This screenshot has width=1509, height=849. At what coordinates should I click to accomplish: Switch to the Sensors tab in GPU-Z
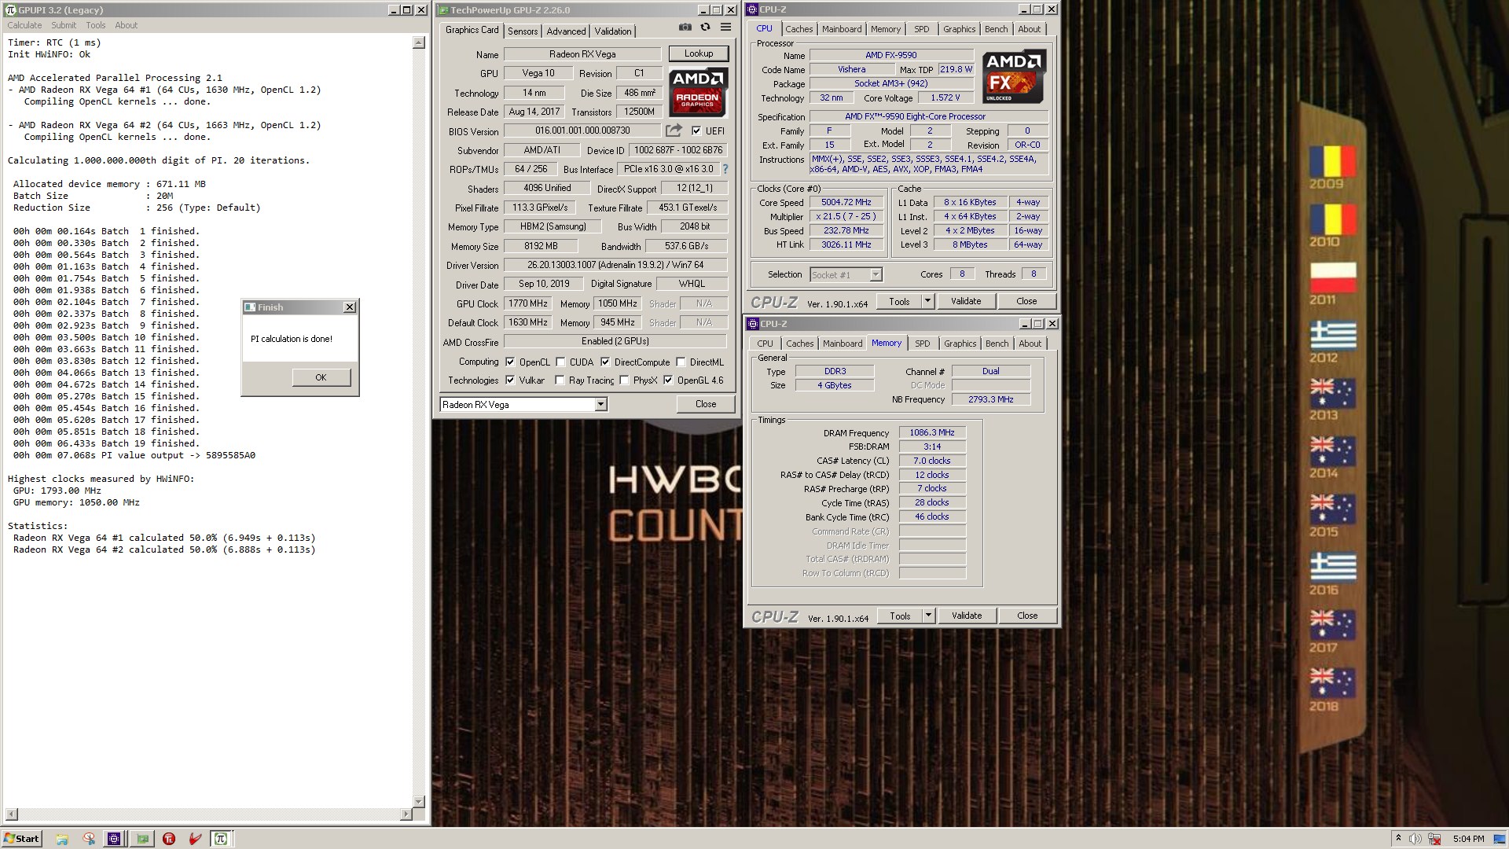point(523,31)
